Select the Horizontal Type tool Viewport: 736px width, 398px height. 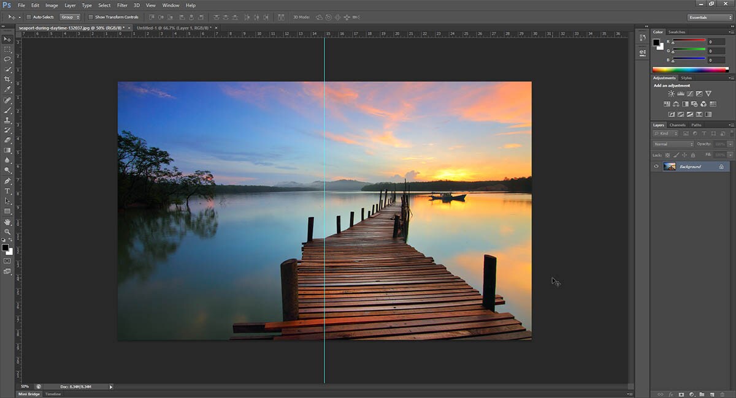coord(7,191)
